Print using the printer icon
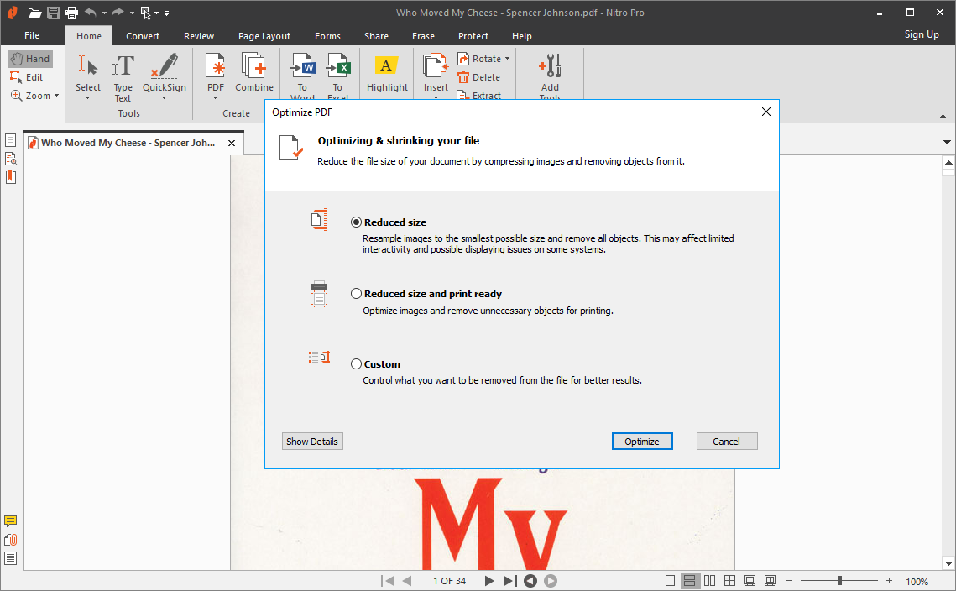 [x=71, y=13]
